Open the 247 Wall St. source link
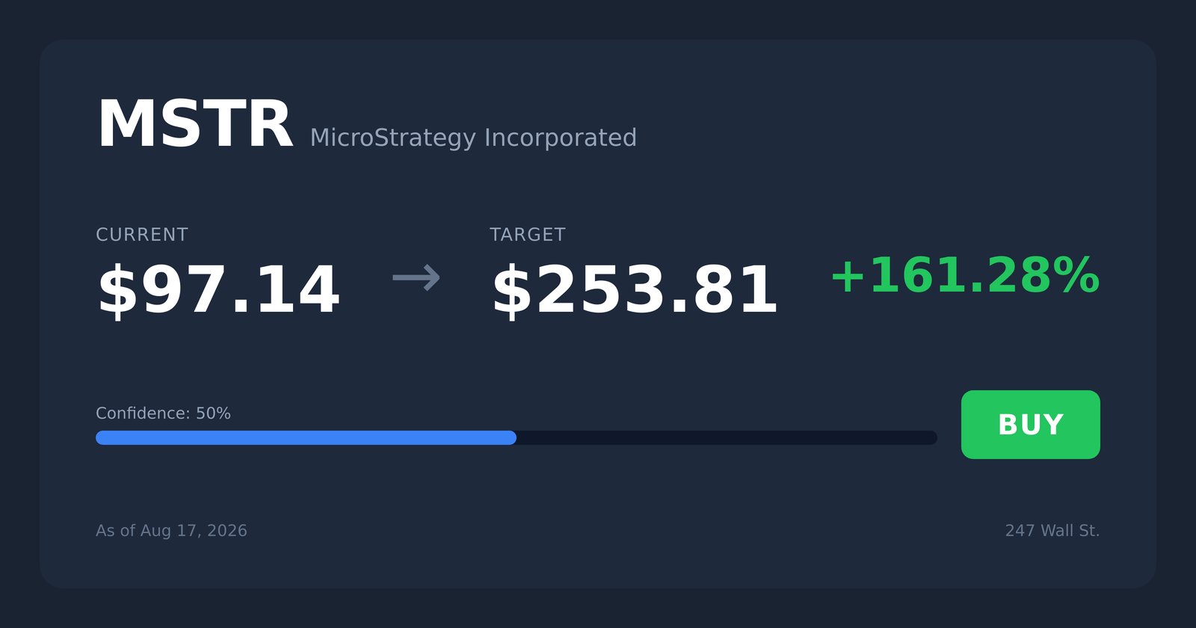Image resolution: width=1196 pixels, height=628 pixels. pos(1052,531)
